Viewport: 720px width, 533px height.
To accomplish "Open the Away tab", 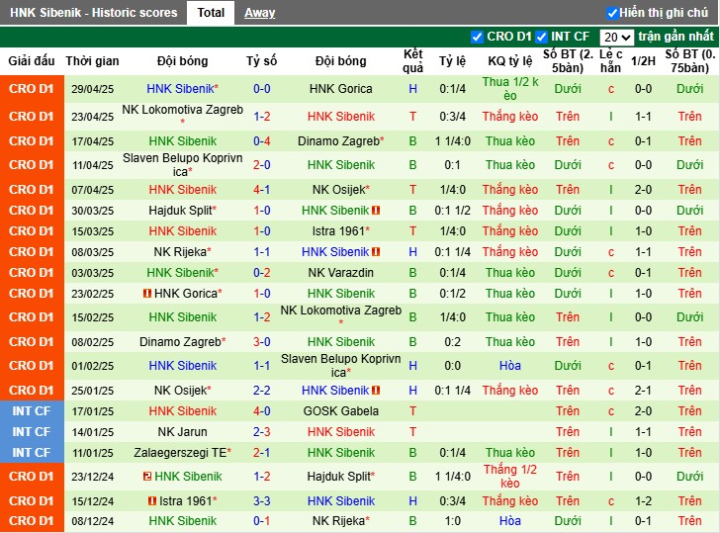I will coord(259,13).
